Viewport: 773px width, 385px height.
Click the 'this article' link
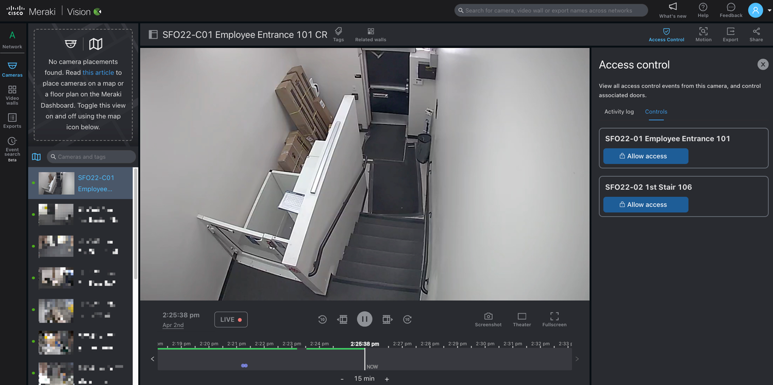tap(98, 72)
